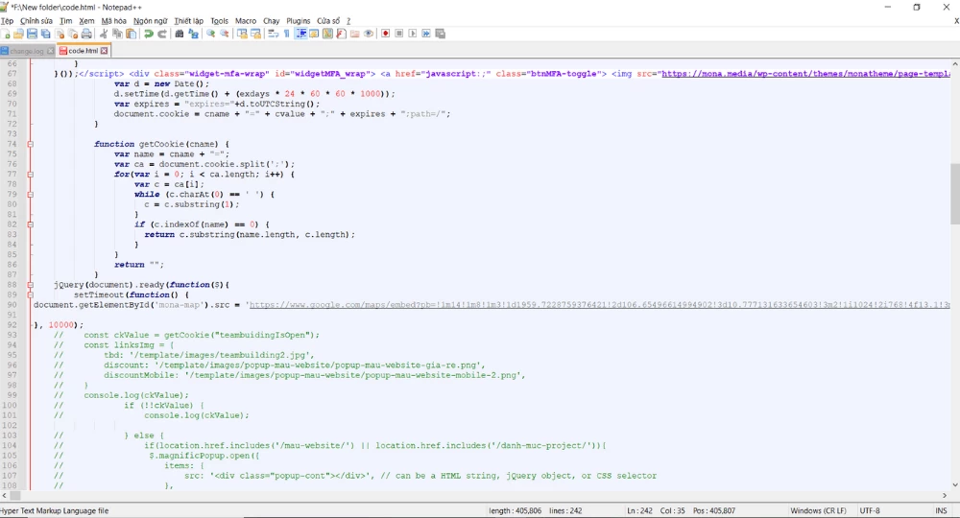The height and width of the screenshot is (518, 960).
Task: Click the 'Ln : 242' status bar entry
Action: [x=639, y=510]
